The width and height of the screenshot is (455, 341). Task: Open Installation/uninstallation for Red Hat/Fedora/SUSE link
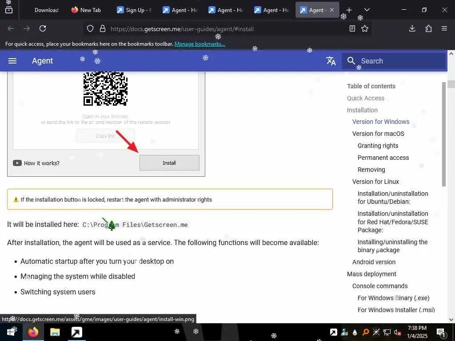393,222
